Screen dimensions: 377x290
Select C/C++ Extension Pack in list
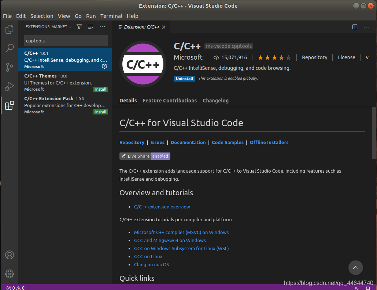click(x=65, y=105)
